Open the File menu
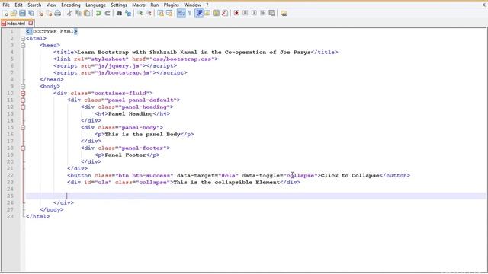Image resolution: width=488 pixels, height=274 pixels. click(x=6, y=5)
